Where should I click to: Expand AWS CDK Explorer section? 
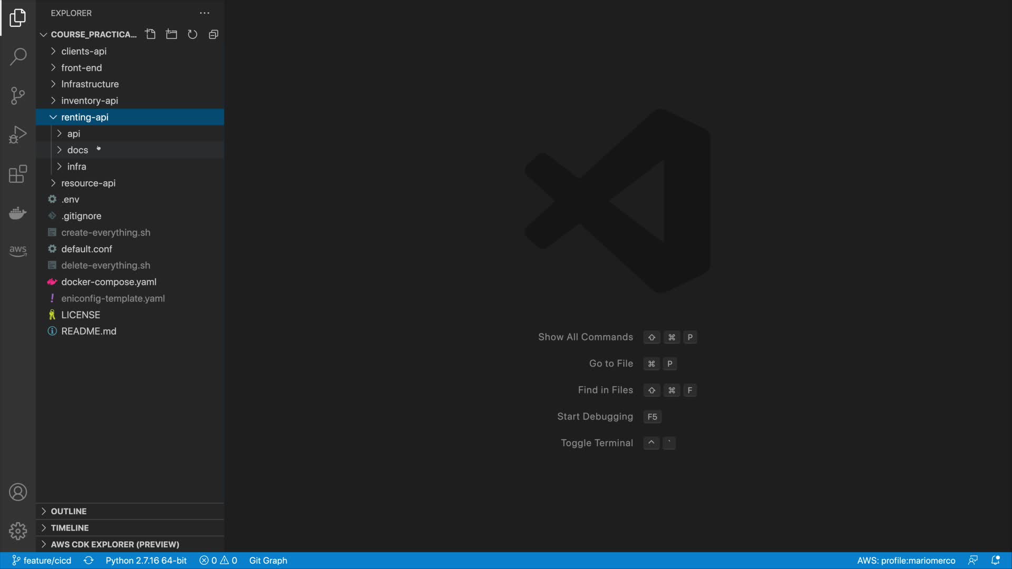pos(114,544)
